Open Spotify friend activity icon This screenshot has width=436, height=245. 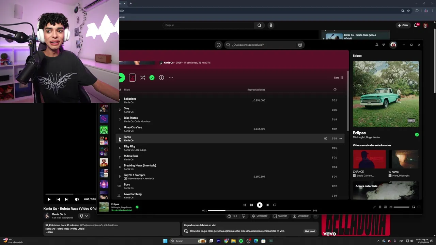384,45
